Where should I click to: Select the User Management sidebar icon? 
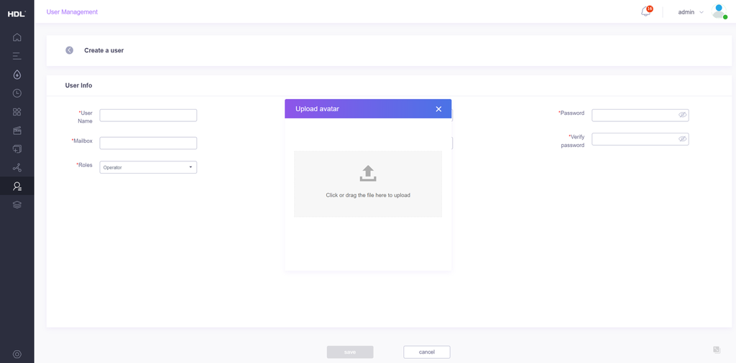point(17,186)
